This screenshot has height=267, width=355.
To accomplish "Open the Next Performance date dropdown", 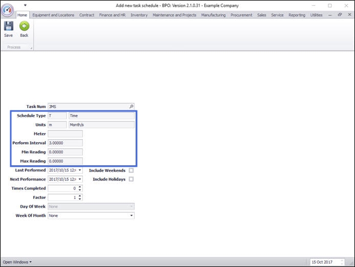I will point(80,179).
